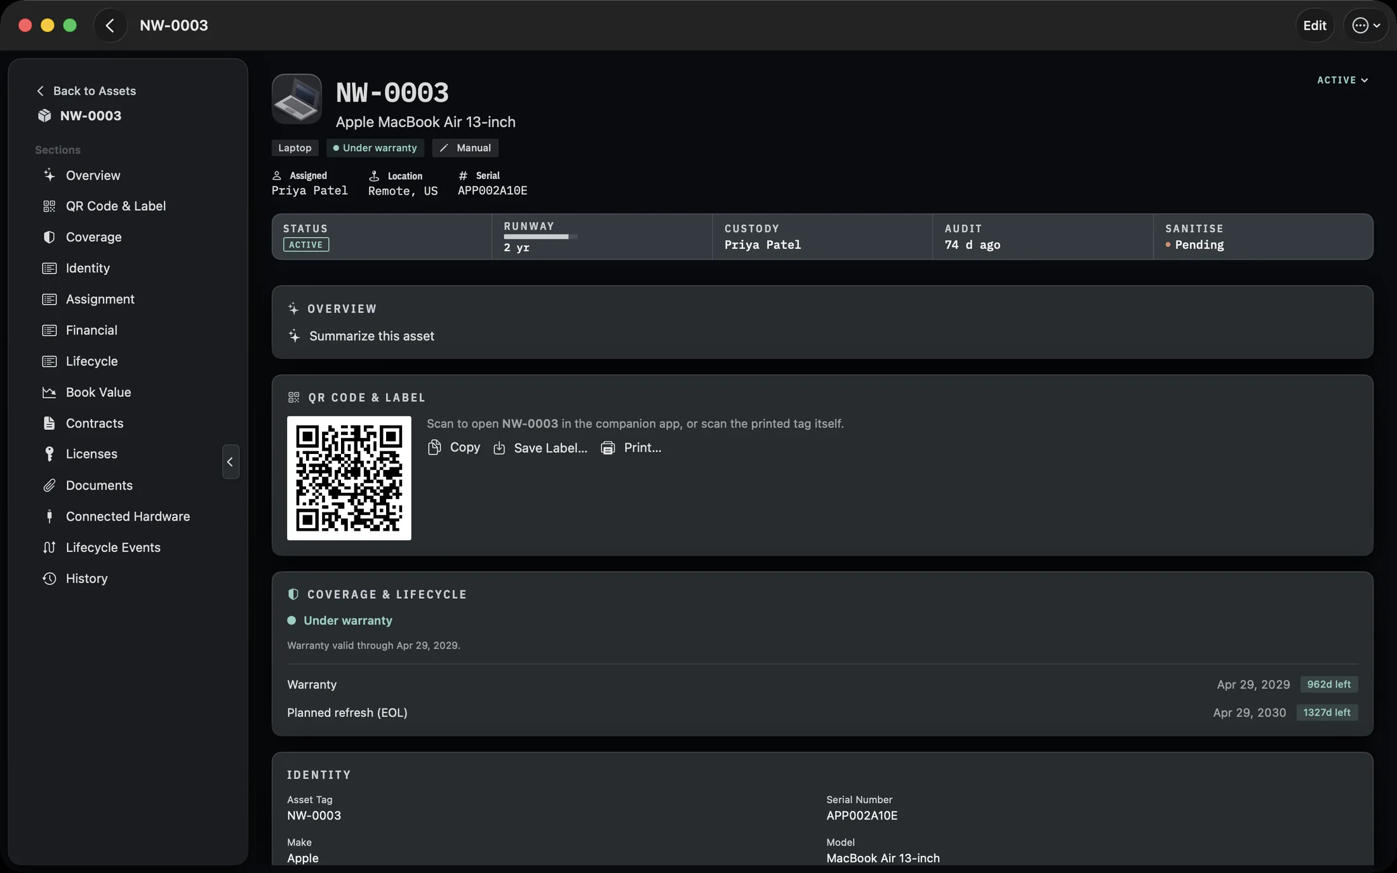Click the serial APP002A10E in header
1397x873 pixels.
coord(492,191)
